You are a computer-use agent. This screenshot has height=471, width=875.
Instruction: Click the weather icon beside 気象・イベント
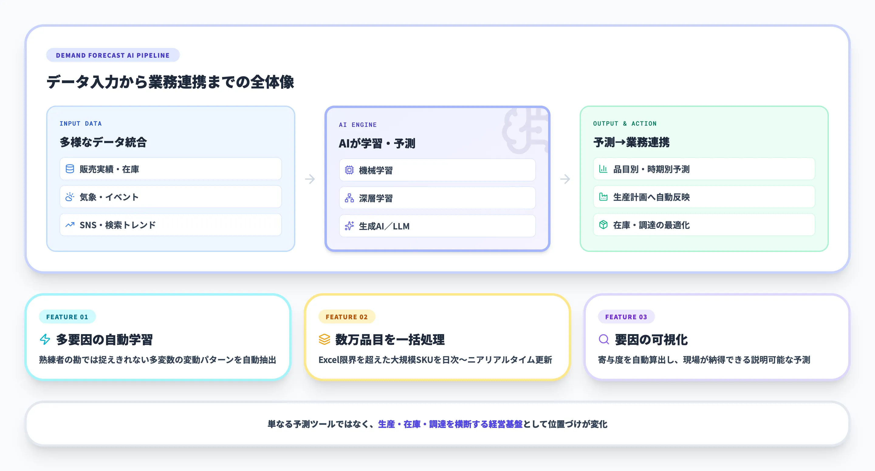(70, 197)
